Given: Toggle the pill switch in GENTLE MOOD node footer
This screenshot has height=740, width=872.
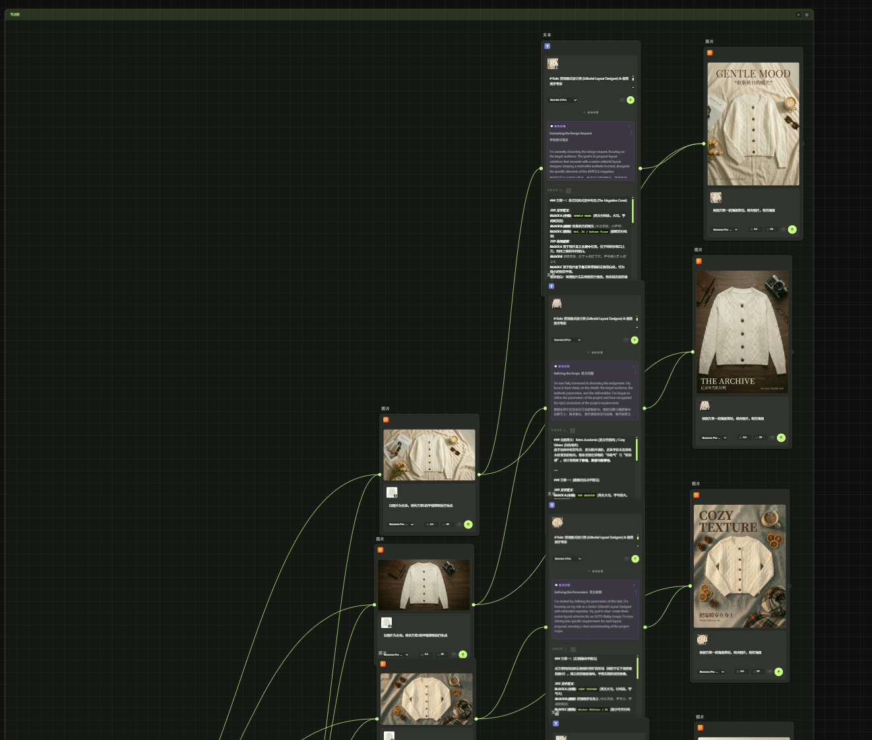Looking at the screenshot, I should click(x=783, y=229).
